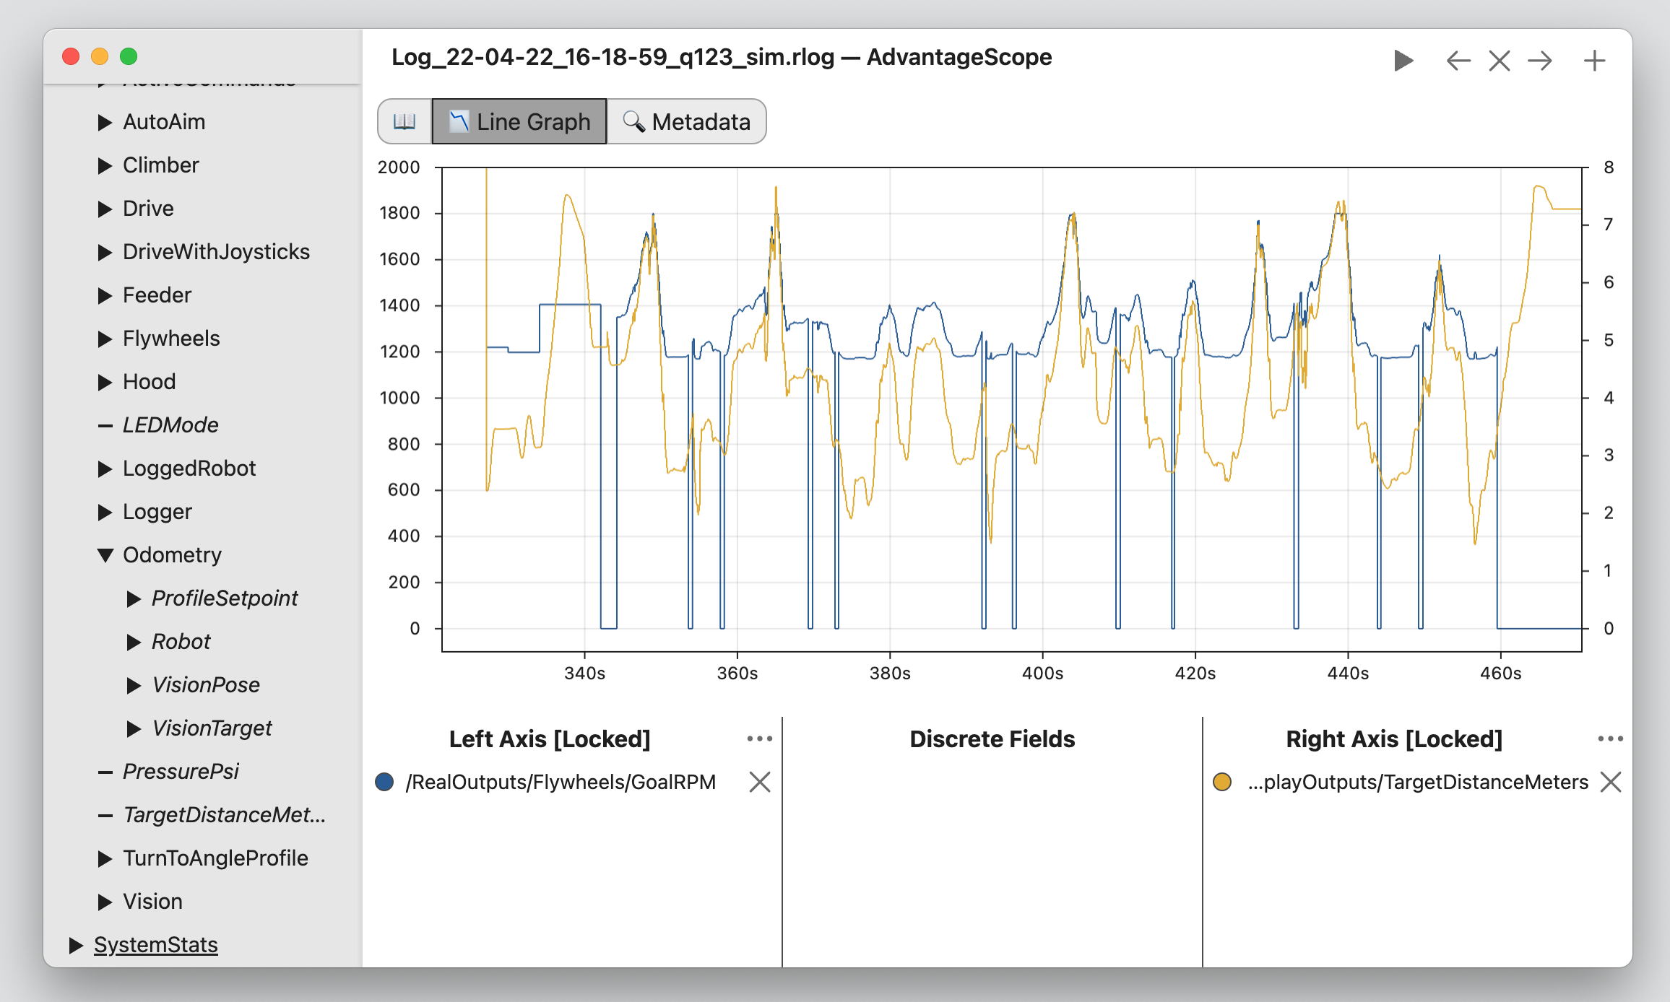Remove TargetDistanceMeters from right axis
Viewport: 1670px width, 1002px height.
click(x=1611, y=782)
